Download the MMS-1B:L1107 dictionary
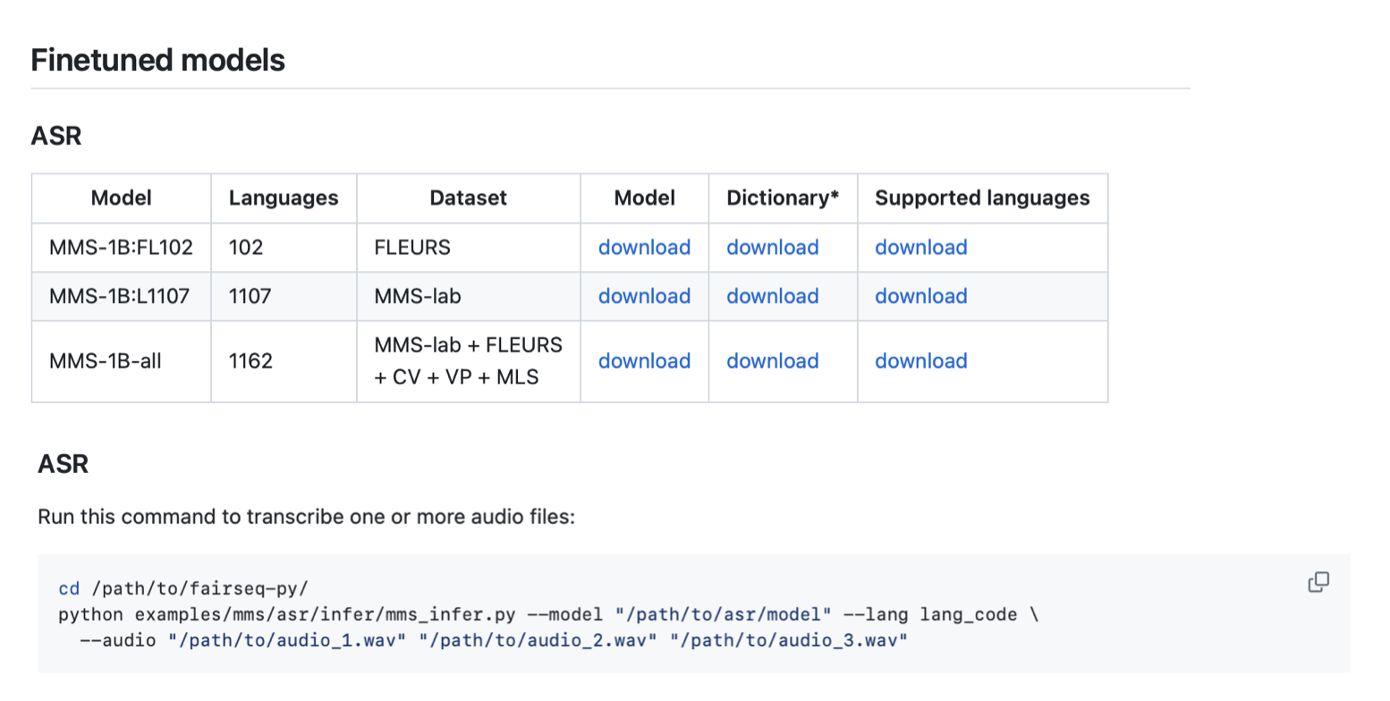The image size is (1390, 701). coord(772,296)
